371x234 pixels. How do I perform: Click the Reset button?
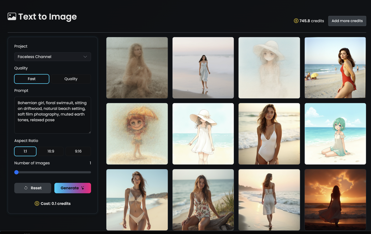tap(32, 188)
